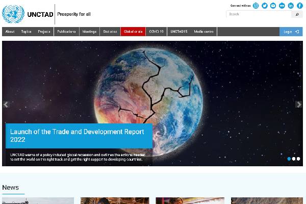Go to the previous carousel slide

(x=6, y=104)
